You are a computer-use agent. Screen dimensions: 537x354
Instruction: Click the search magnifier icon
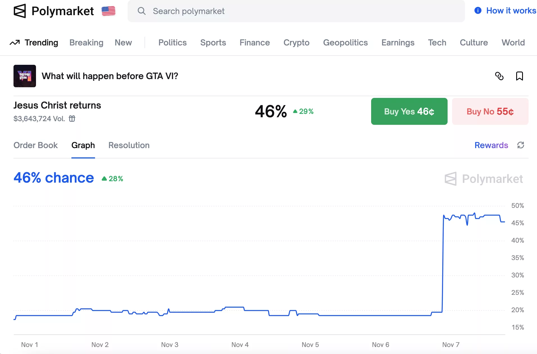pos(142,11)
